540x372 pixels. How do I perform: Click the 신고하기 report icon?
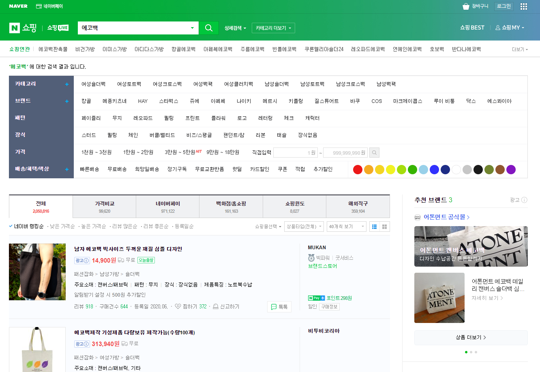coord(216,307)
